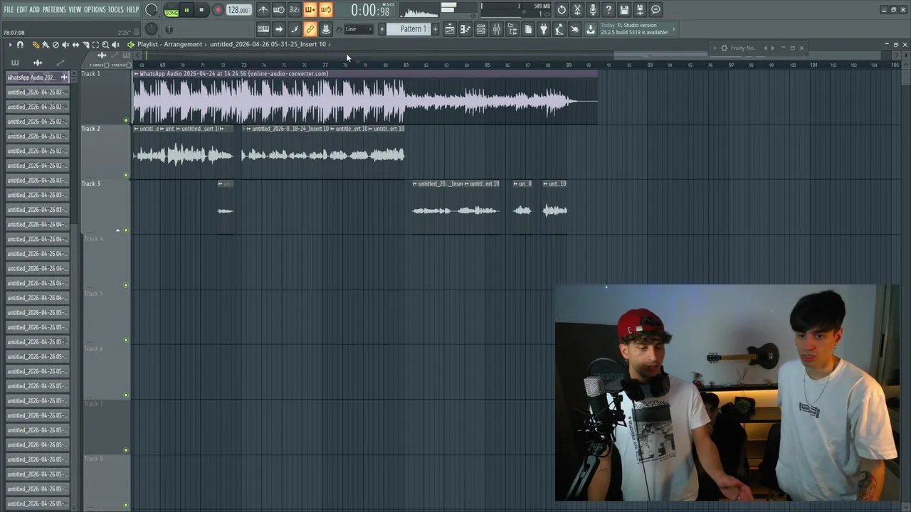Select the playlist delete tool
Screen dimensions: 911x512
pyautogui.click(x=56, y=45)
